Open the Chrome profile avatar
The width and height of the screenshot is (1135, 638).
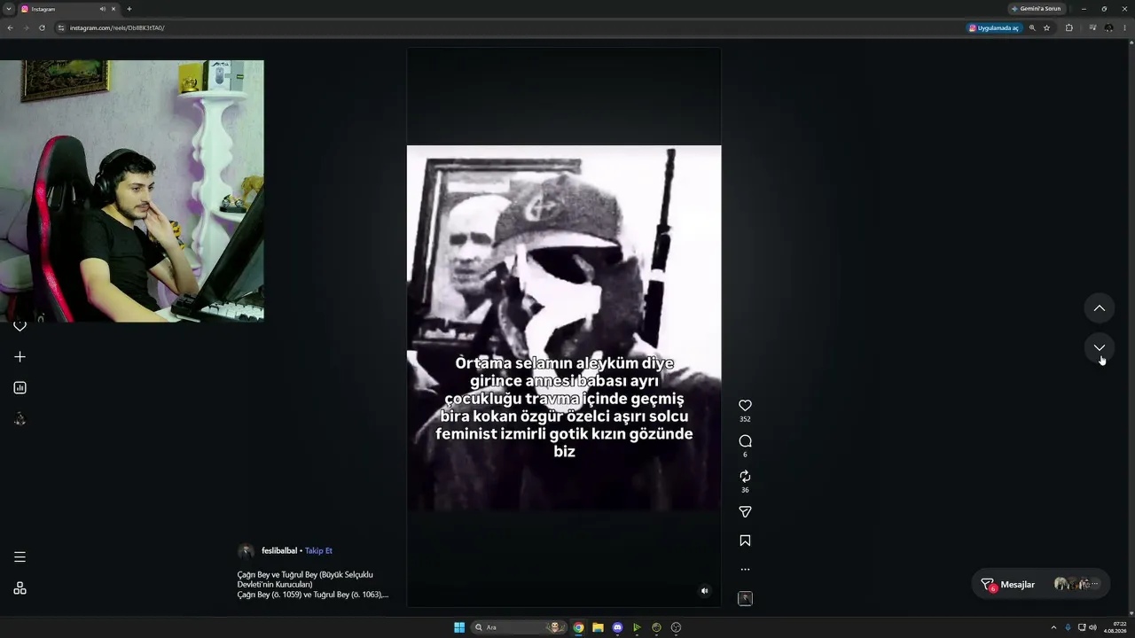coord(1108,27)
